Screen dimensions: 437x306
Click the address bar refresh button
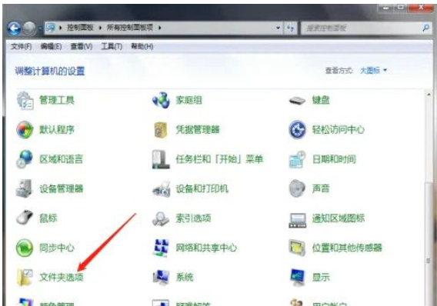point(290,28)
